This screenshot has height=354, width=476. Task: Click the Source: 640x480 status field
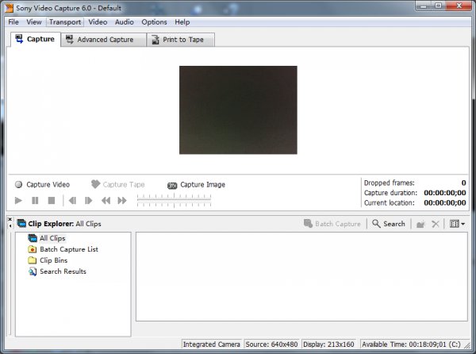(x=271, y=344)
